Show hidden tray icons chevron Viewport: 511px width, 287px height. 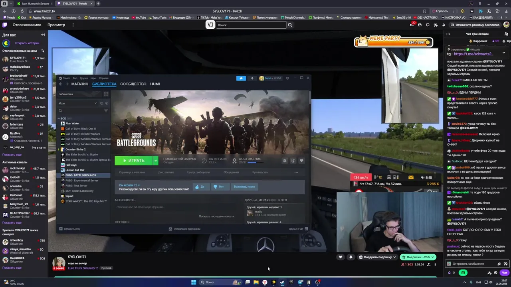(464, 282)
